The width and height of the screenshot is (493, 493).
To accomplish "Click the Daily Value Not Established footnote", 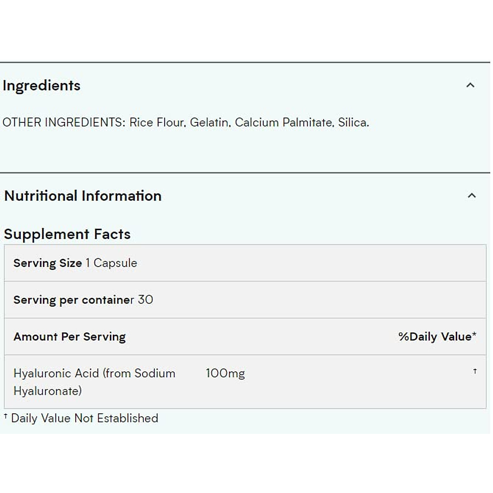I will tap(84, 418).
